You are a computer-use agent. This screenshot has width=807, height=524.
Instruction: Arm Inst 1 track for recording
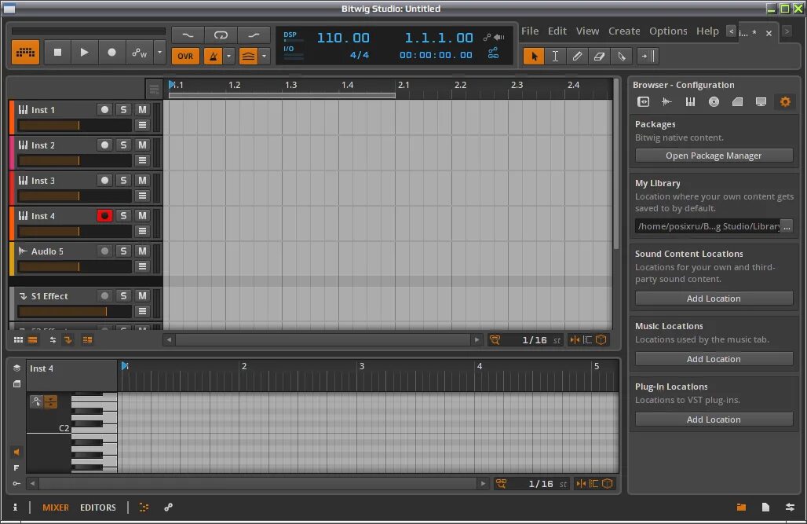[104, 110]
